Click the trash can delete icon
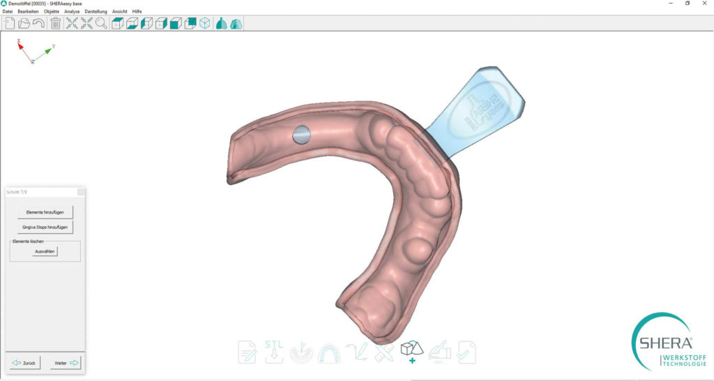 56,23
